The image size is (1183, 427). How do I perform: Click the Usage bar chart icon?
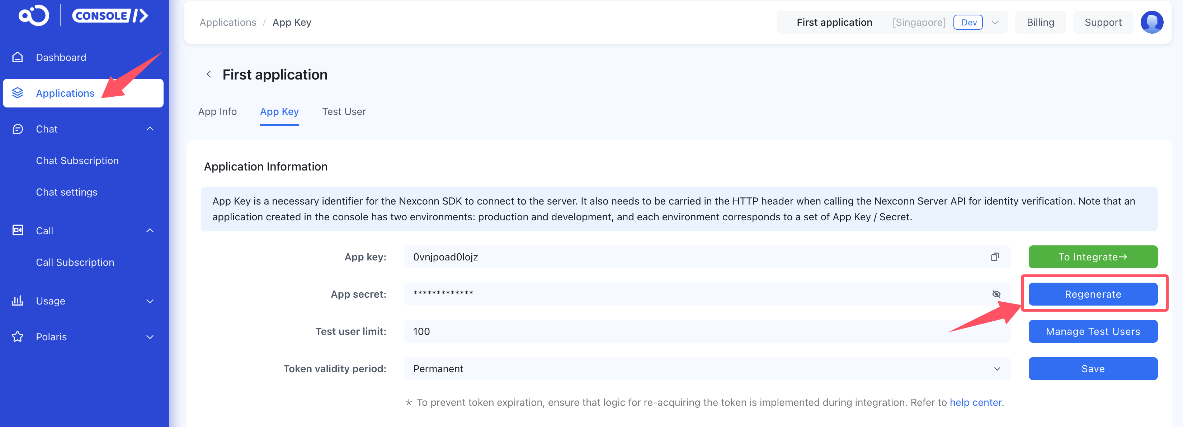click(18, 301)
